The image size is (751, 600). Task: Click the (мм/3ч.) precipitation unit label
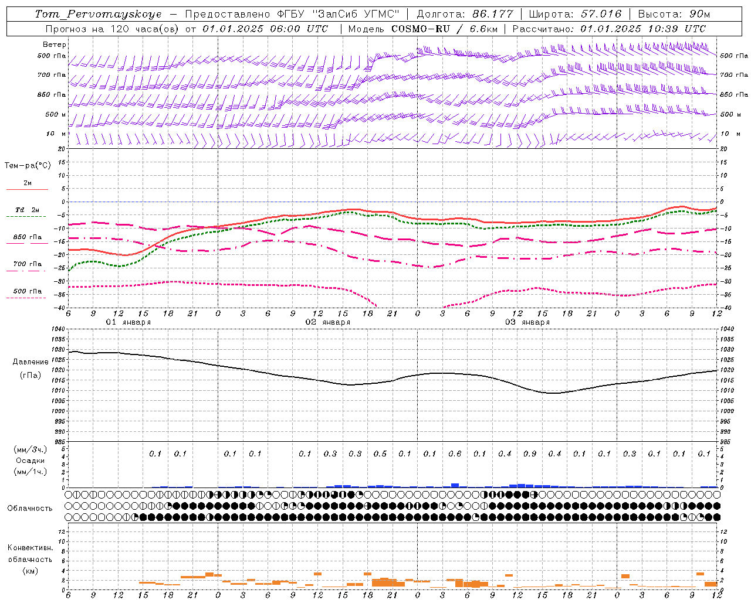(30, 449)
